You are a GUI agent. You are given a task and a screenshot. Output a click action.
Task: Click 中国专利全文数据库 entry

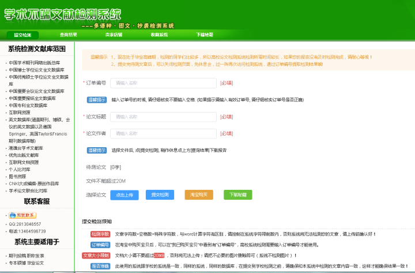[x=28, y=106]
